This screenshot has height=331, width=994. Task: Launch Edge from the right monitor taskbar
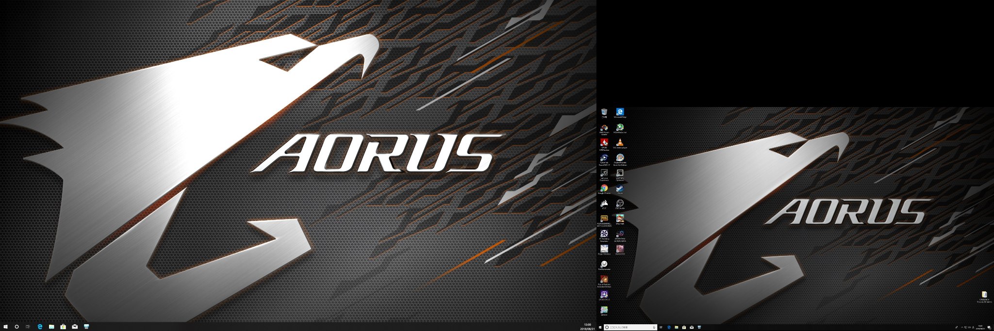tap(669, 327)
